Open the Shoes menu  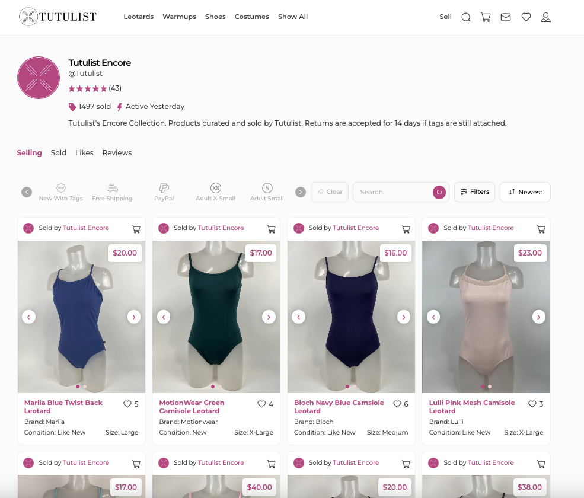point(215,17)
